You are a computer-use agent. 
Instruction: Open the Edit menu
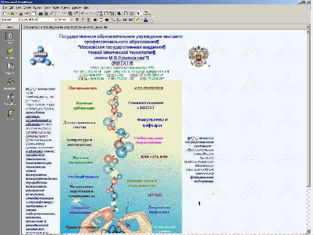pyautogui.click(x=11, y=7)
